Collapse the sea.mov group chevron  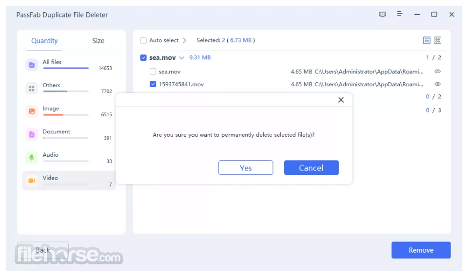pyautogui.click(x=181, y=57)
